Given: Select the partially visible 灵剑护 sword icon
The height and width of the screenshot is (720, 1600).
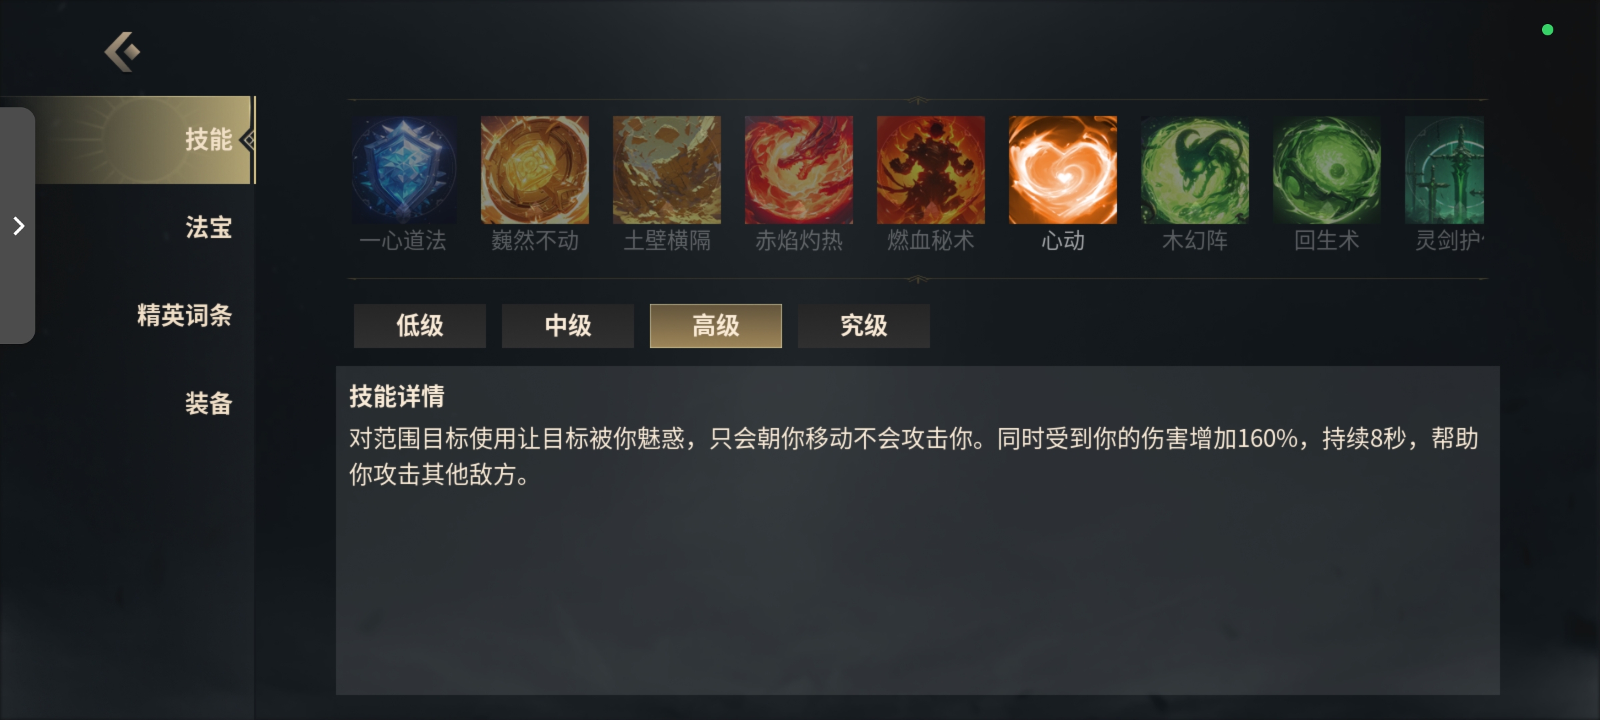Looking at the screenshot, I should (1445, 170).
